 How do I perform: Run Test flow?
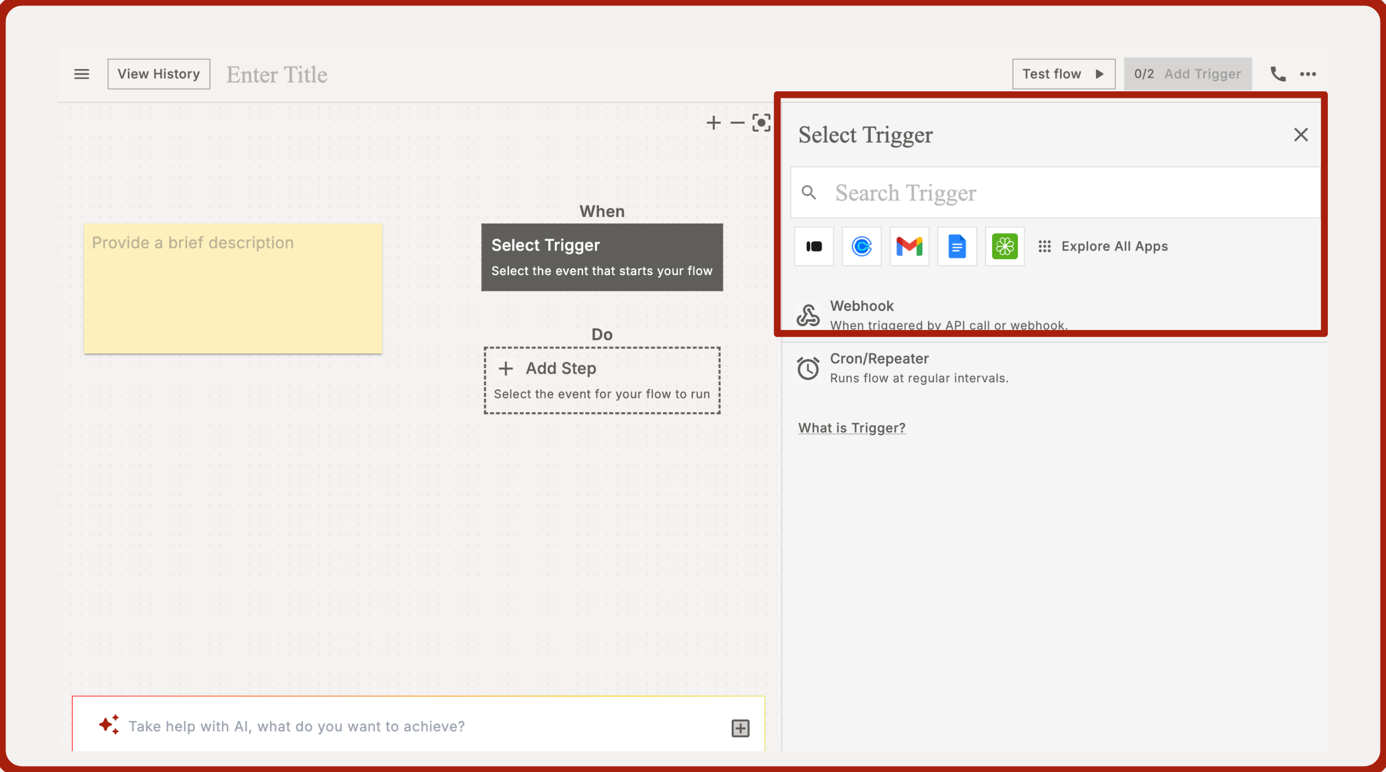point(1063,74)
